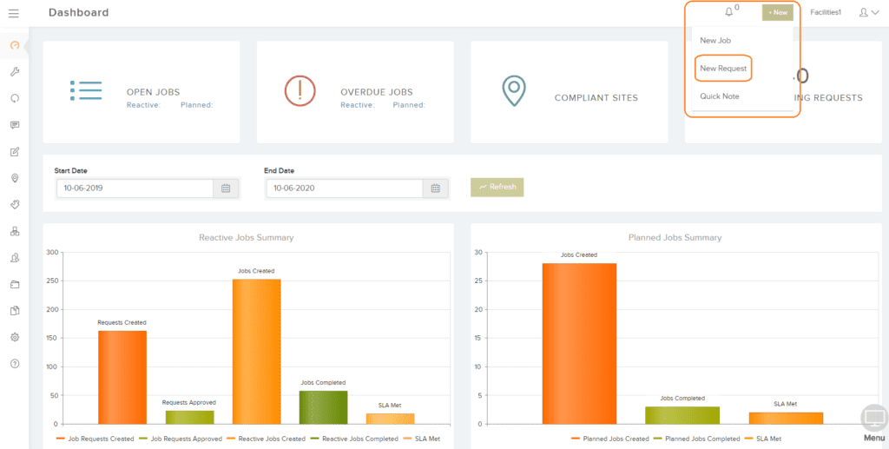
Task: Click Planned: under OVERDUE JOBS
Action: 409,105
